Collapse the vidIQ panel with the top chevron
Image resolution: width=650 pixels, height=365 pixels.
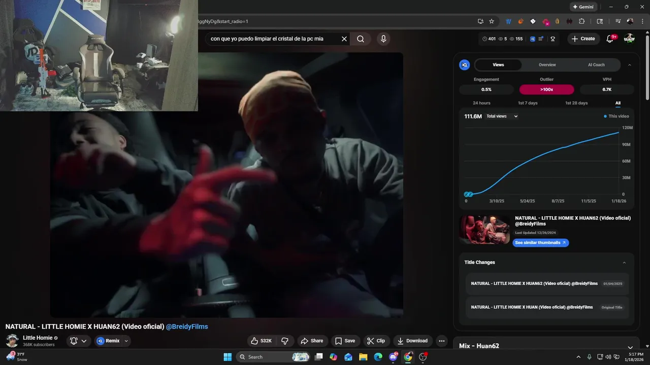click(x=630, y=65)
